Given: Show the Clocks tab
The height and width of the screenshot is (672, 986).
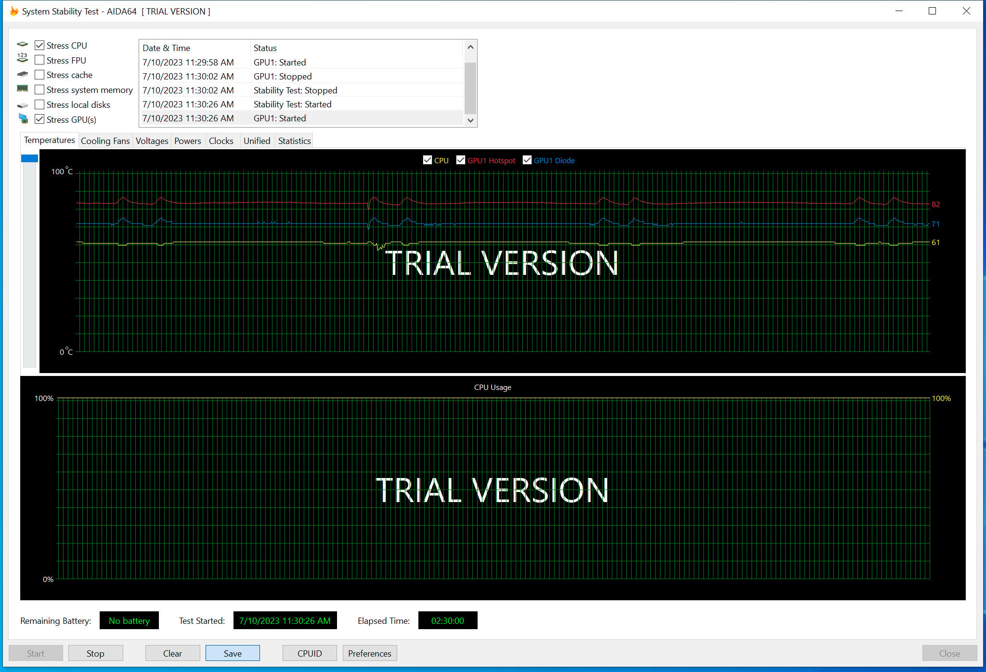Looking at the screenshot, I should point(221,141).
